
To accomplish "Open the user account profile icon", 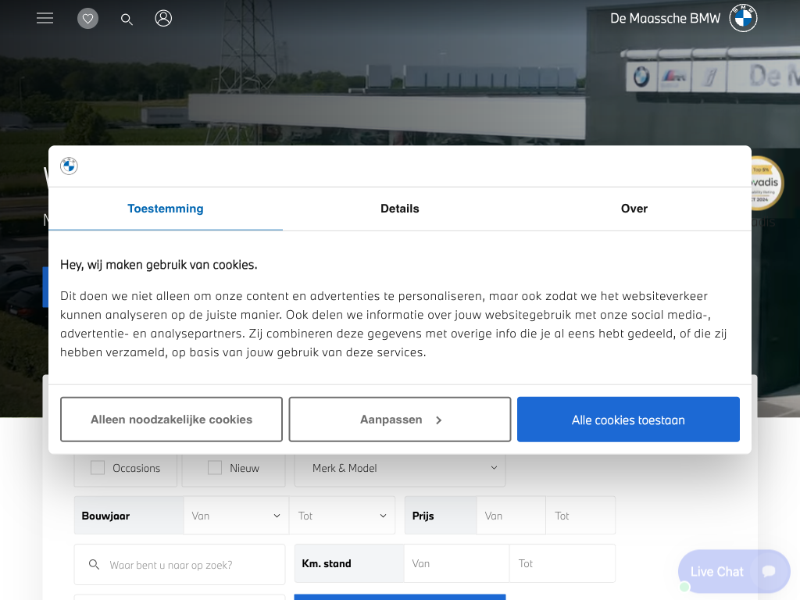I will 163,18.
